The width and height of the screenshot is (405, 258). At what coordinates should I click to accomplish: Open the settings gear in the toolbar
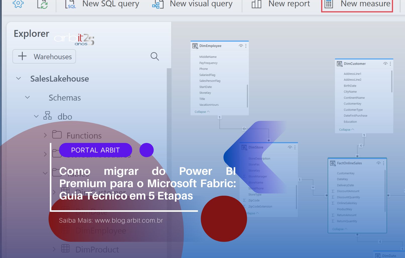[18, 4]
